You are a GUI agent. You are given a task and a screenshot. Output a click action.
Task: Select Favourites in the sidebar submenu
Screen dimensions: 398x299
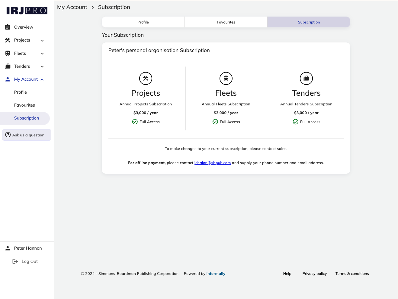point(24,105)
